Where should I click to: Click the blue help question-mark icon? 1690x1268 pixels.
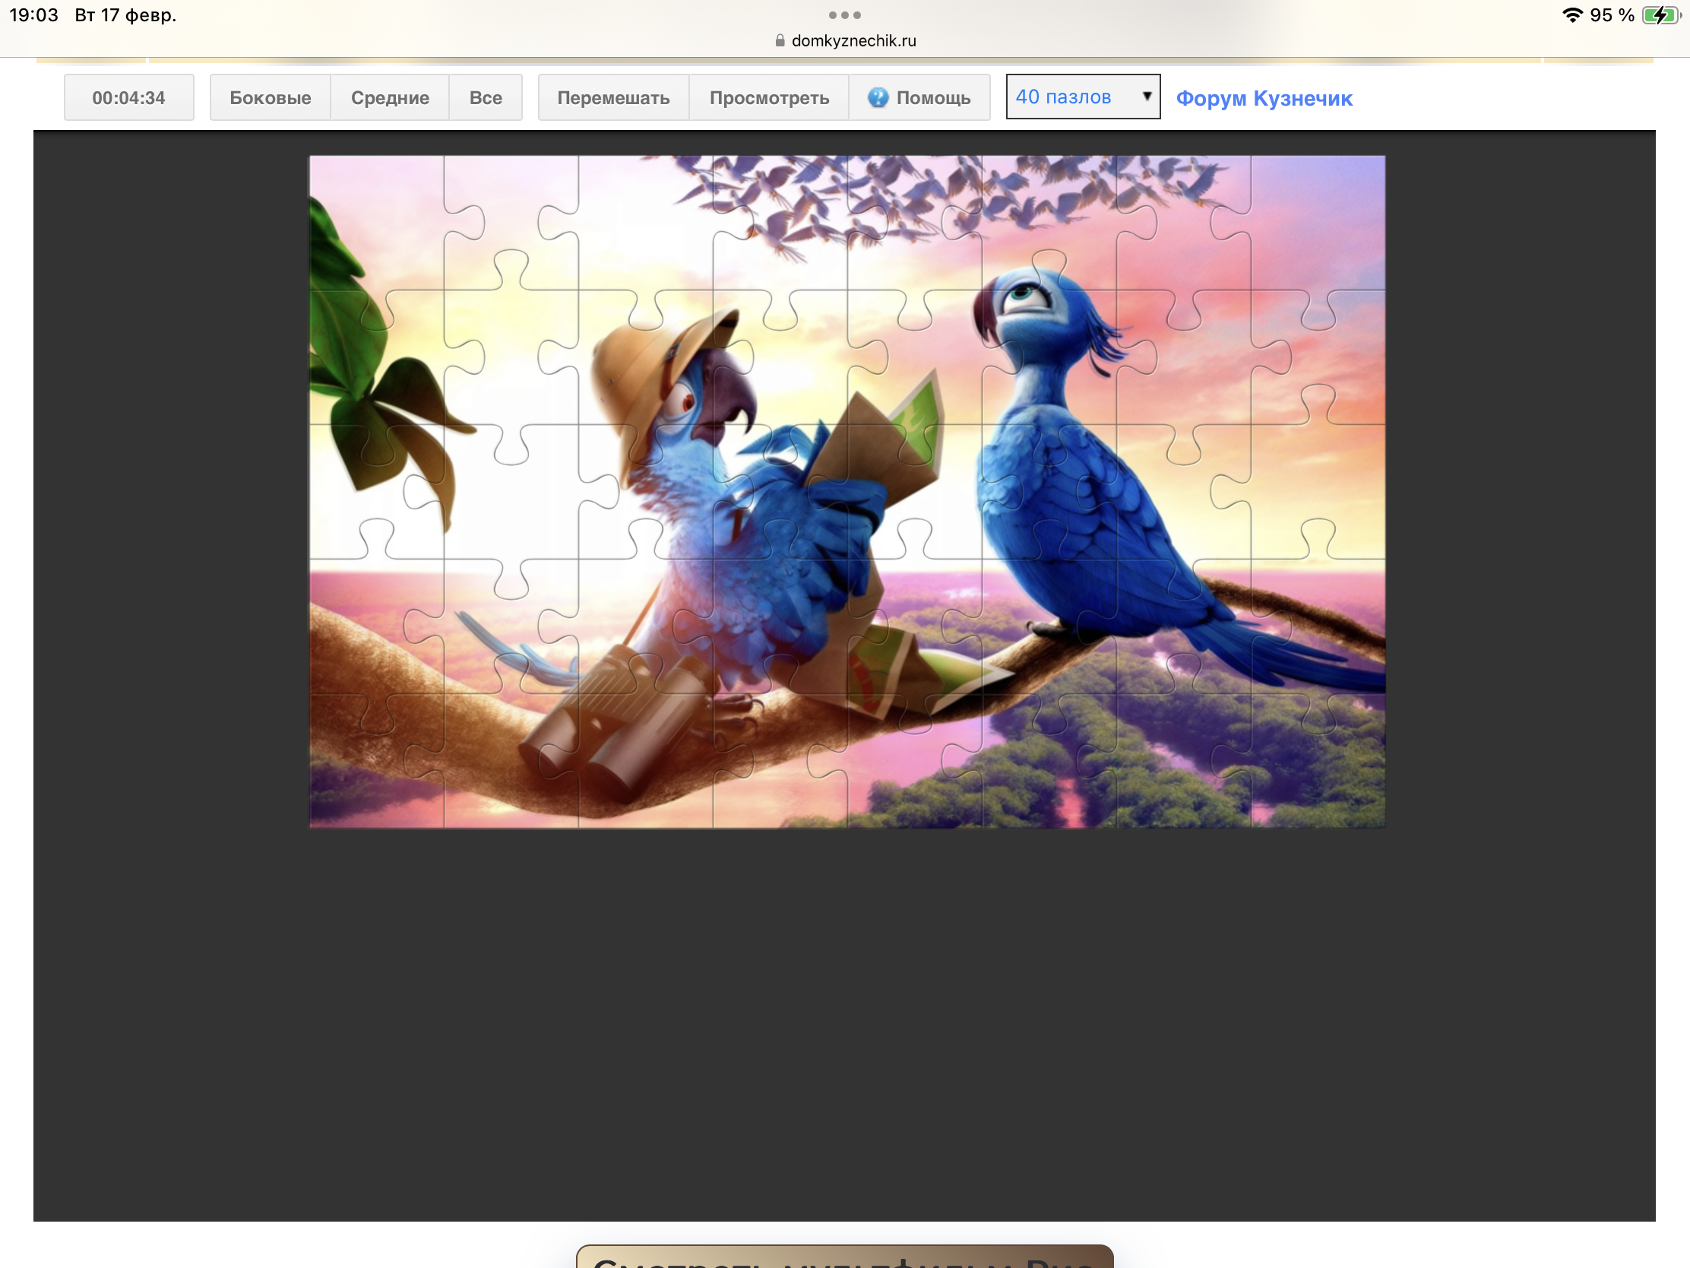(x=878, y=97)
